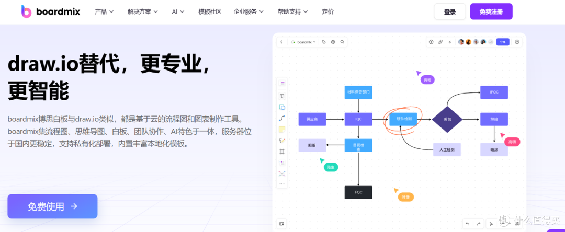Select the IPQC flowchart node
Image resolution: width=565 pixels, height=232 pixels.
[494, 92]
